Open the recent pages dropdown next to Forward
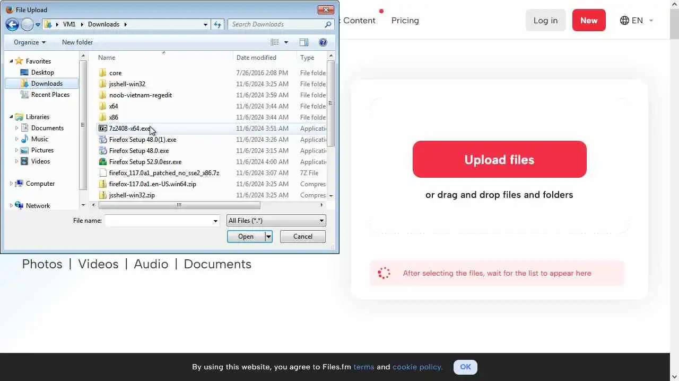 38,25
